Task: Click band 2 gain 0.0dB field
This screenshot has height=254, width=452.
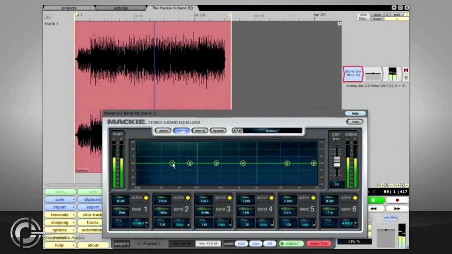Action: 162,200
